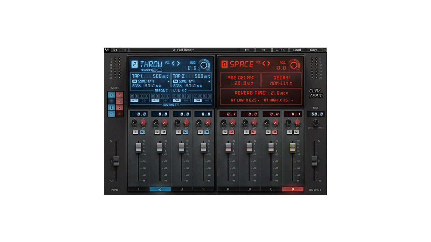Select reverb channel D tab
The image size is (431, 242).
coord(293,189)
